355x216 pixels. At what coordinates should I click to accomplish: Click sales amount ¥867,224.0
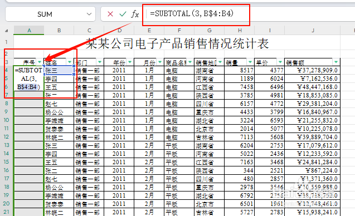tap(313, 170)
